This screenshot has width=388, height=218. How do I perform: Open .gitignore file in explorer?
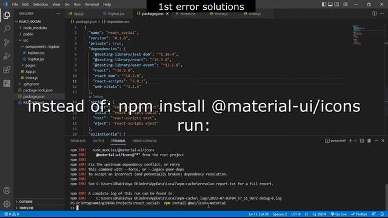[31, 84]
